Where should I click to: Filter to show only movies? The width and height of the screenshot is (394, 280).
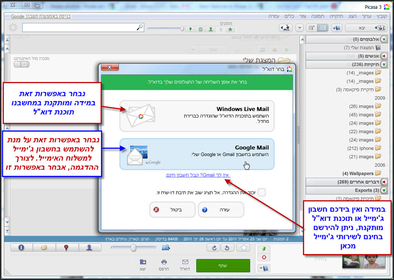(x=201, y=29)
